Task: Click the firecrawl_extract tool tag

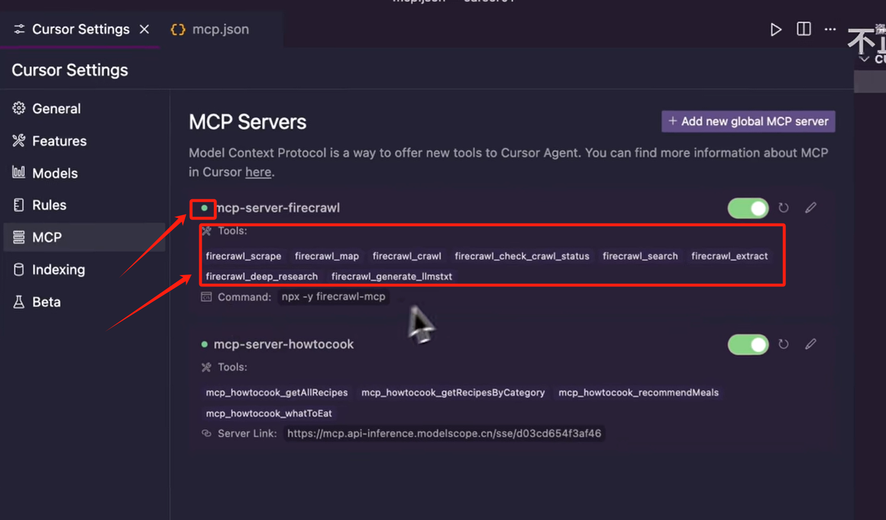Action: pyautogui.click(x=729, y=256)
